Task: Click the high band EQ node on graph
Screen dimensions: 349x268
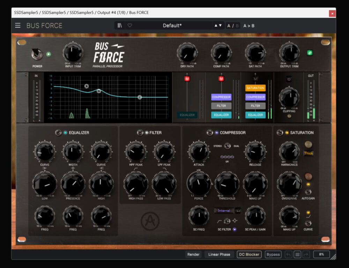Action: (x=140, y=97)
